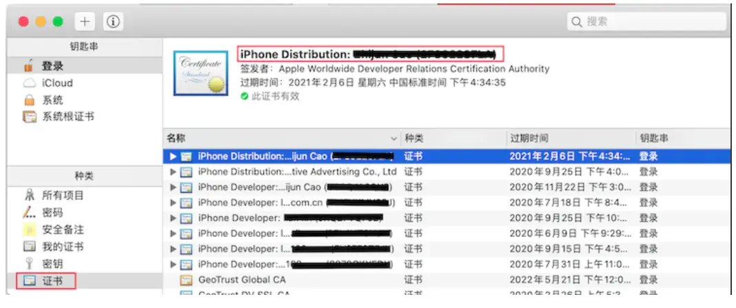Click the large Certificate thumbnail image
736x308 pixels.
click(x=201, y=73)
